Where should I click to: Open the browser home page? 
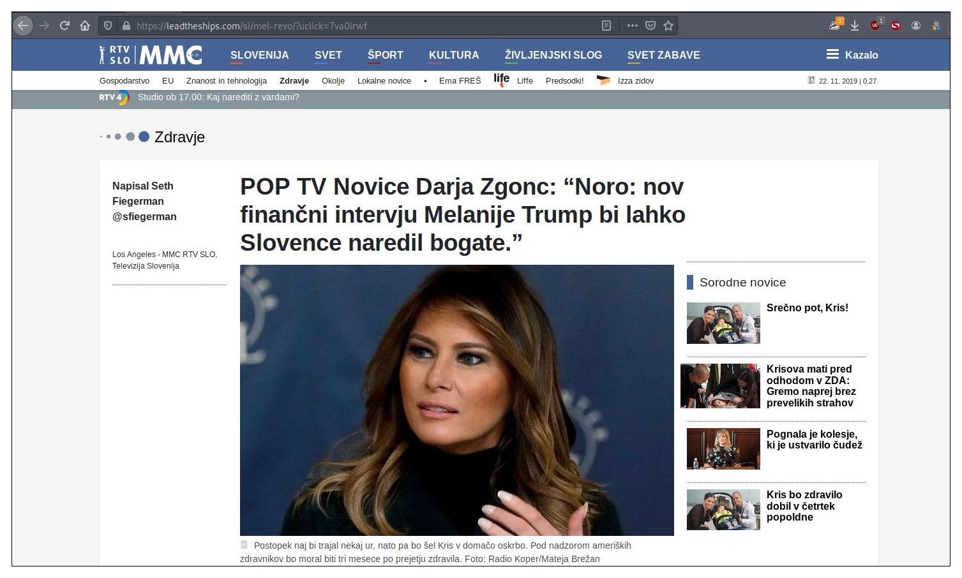click(84, 26)
